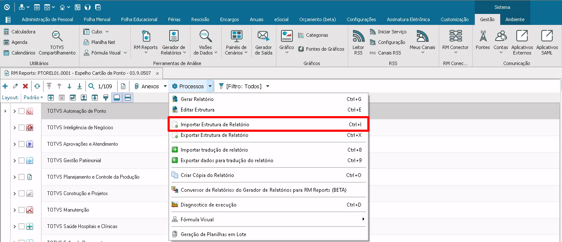
Task: Toggle checkbox for TOTVS Saúde Hospitais e Clínicas
Action: click(x=22, y=226)
